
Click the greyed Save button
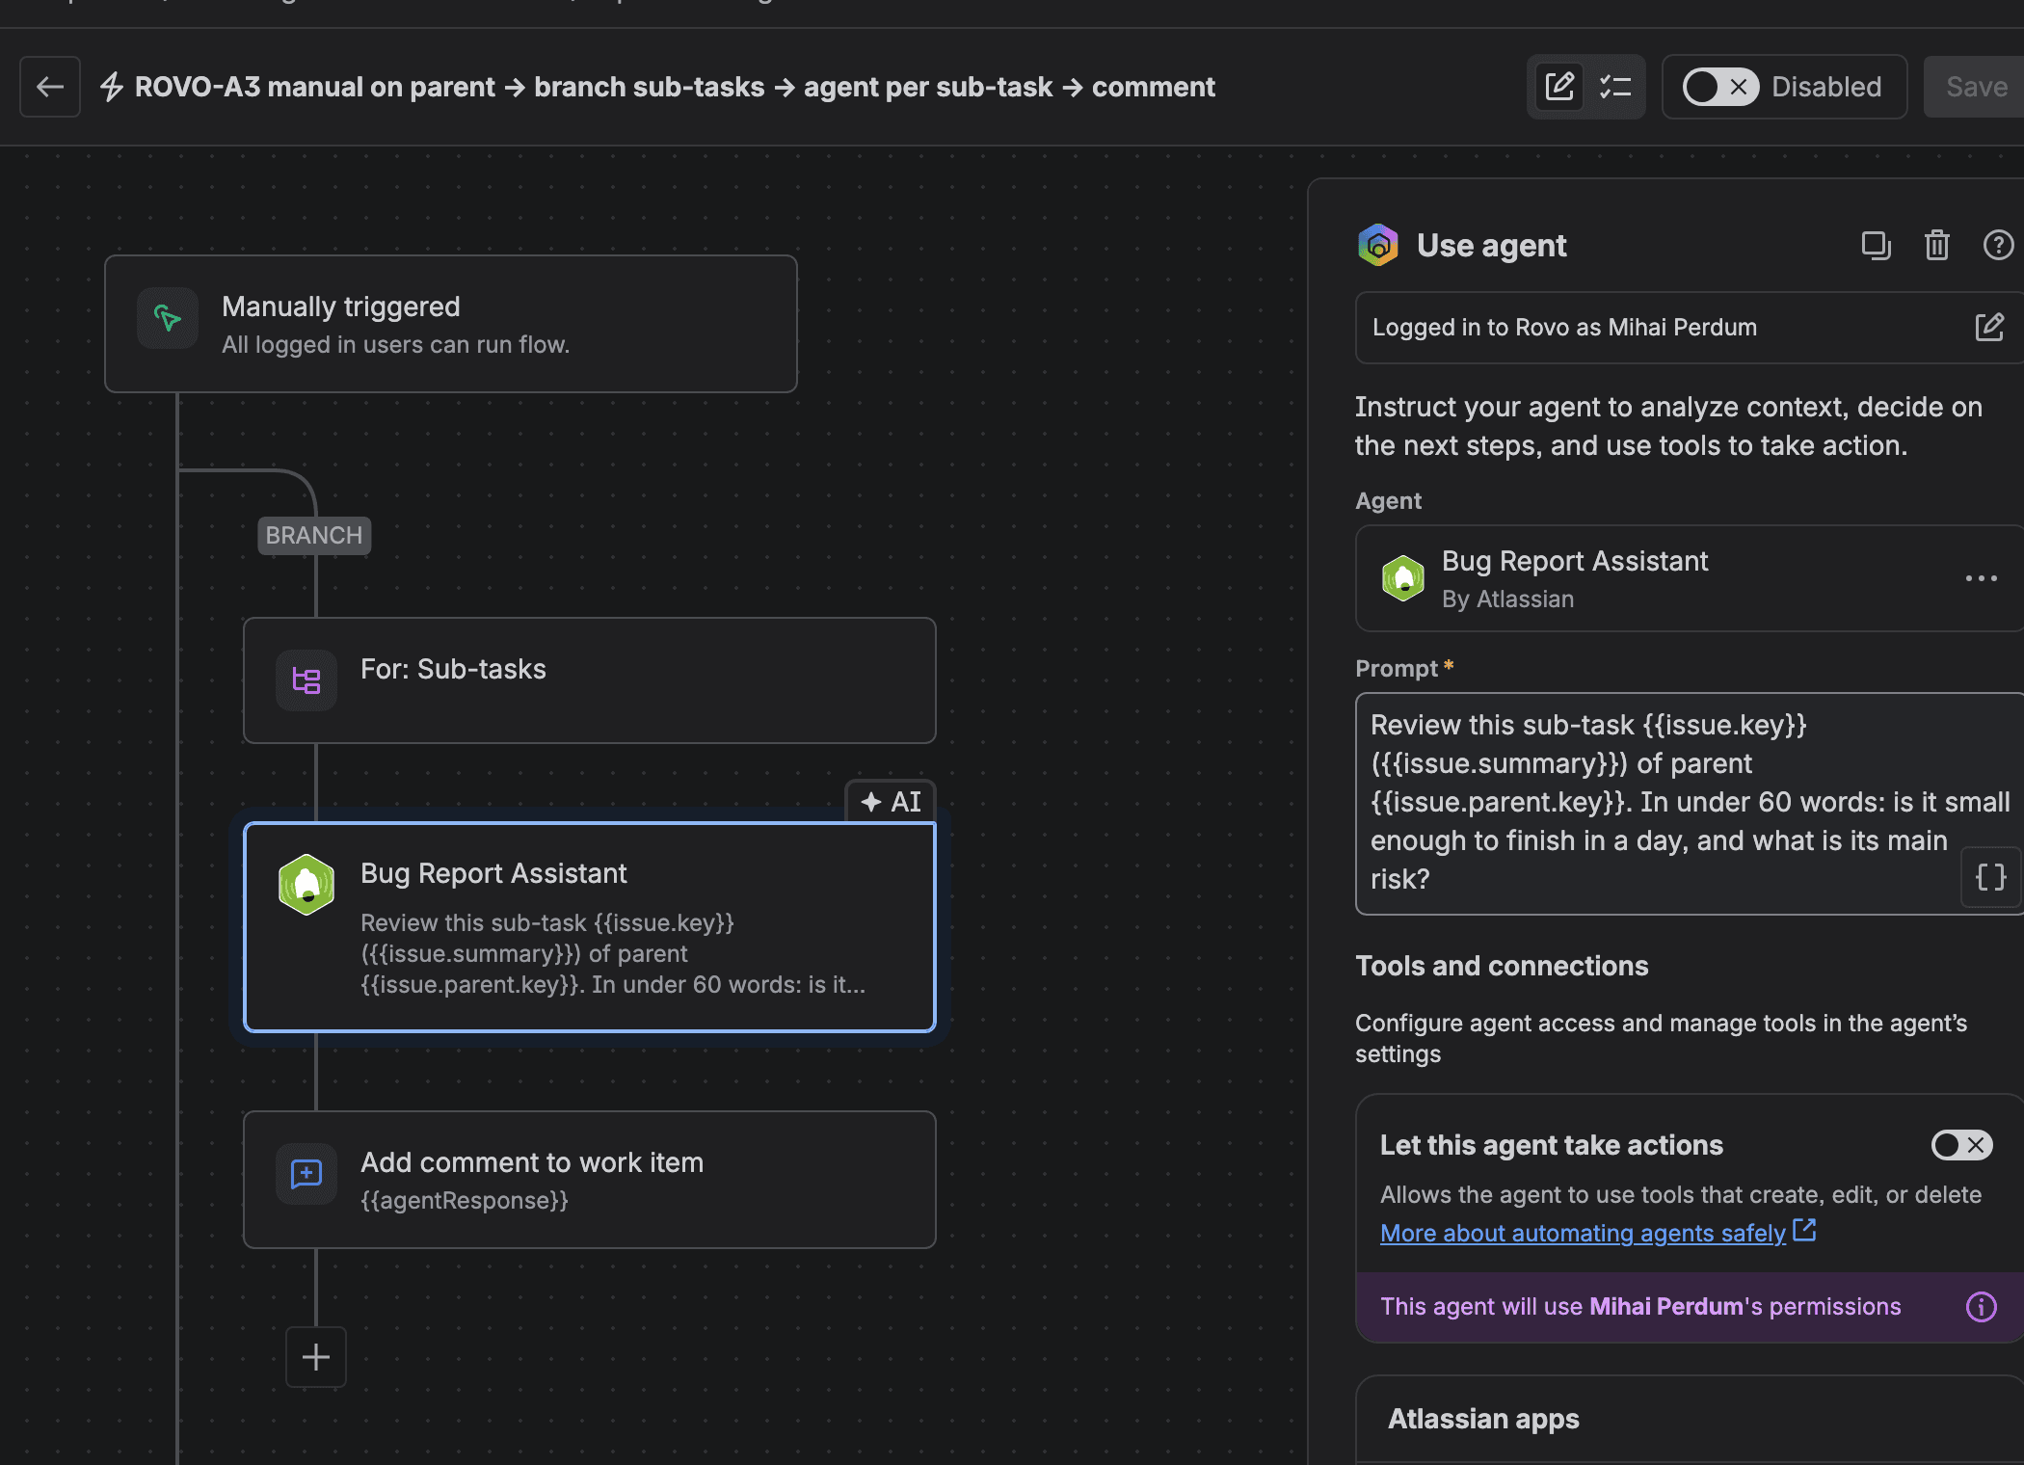click(1976, 87)
